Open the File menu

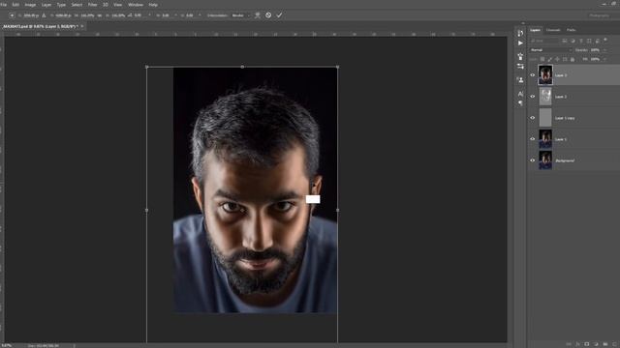4,5
